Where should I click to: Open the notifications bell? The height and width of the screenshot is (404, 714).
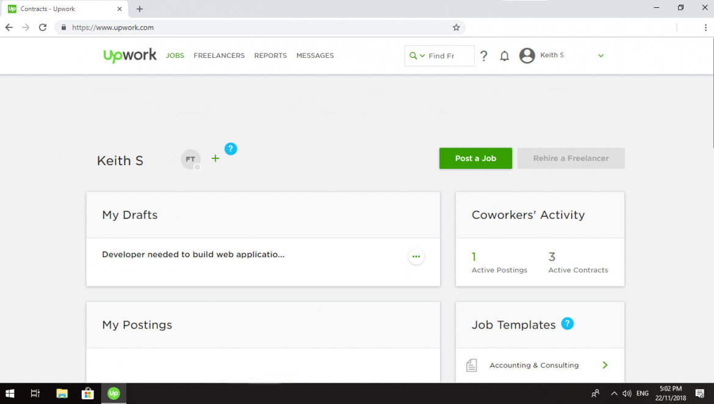tap(505, 55)
